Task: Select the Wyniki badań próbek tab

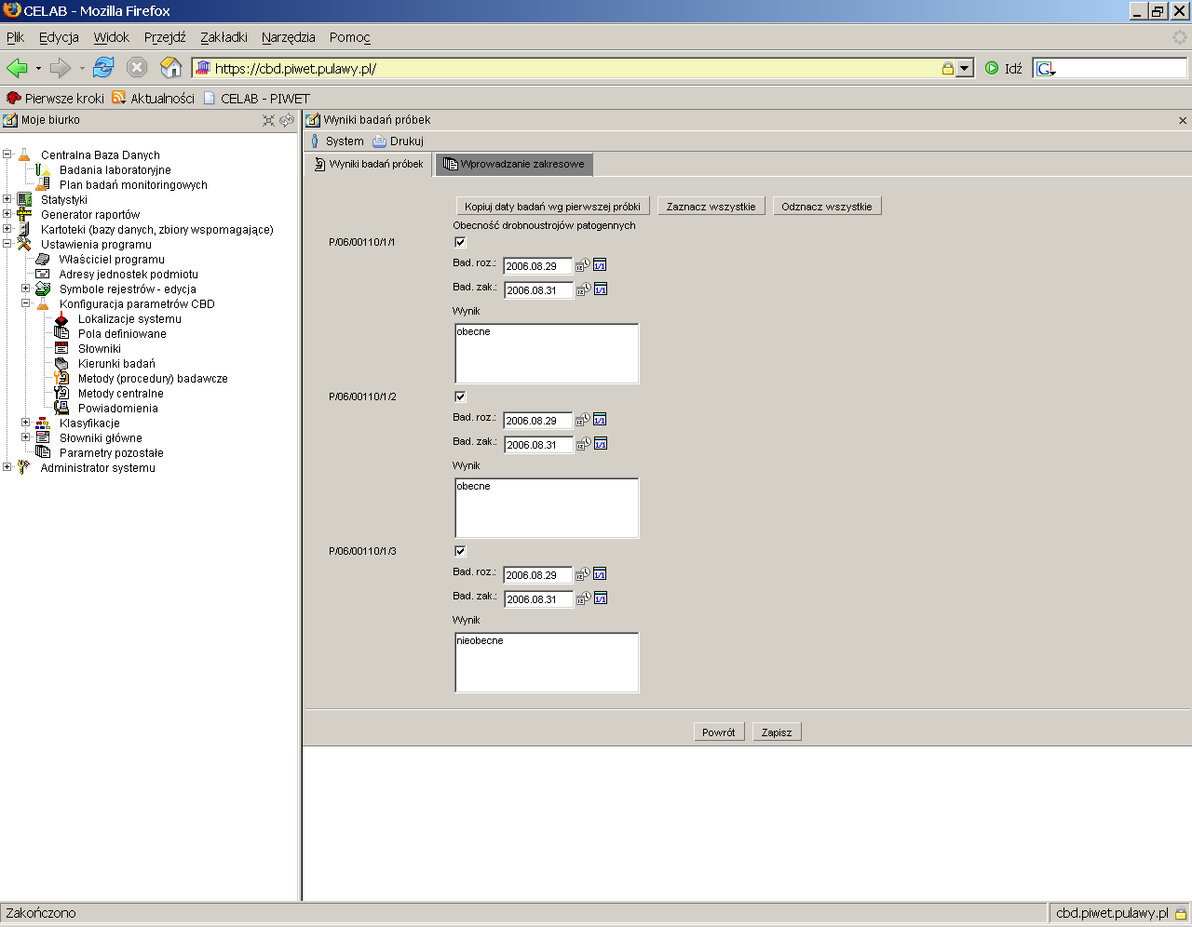Action: 369,164
